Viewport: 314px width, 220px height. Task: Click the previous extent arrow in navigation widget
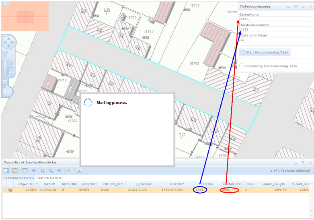coord(11,60)
